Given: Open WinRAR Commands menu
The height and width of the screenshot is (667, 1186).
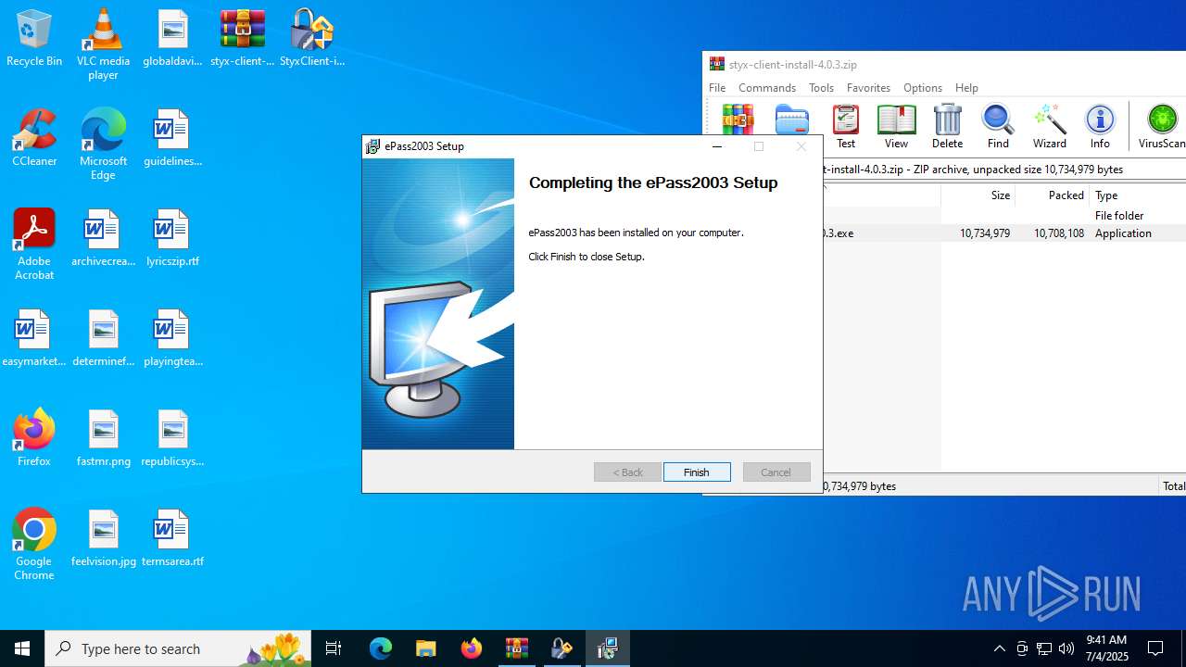Looking at the screenshot, I should click(767, 87).
